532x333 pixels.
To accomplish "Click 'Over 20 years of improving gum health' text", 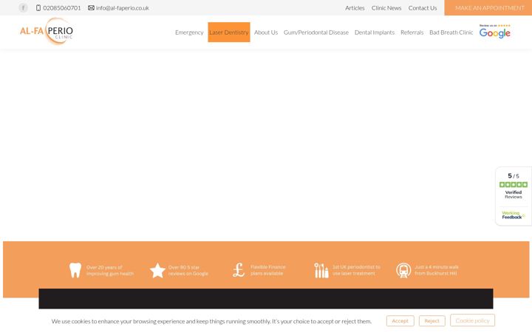I will (x=110, y=271).
